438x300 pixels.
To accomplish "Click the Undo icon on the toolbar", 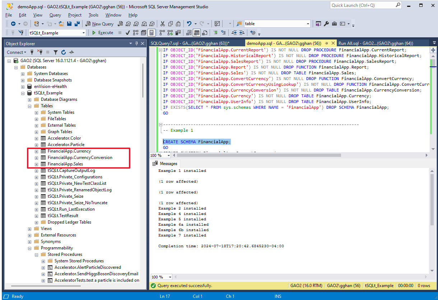I will point(189,24).
